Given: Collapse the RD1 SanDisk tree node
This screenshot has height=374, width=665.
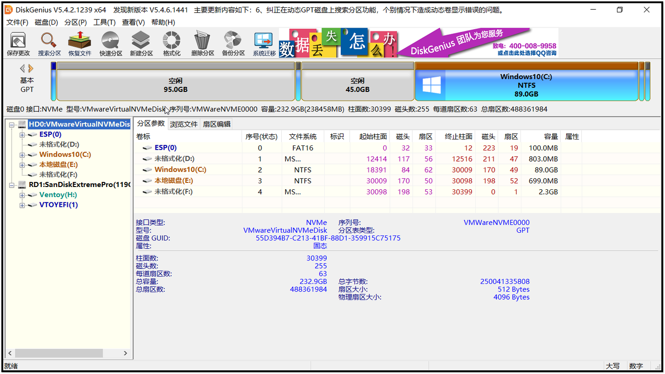Looking at the screenshot, I should click(12, 185).
